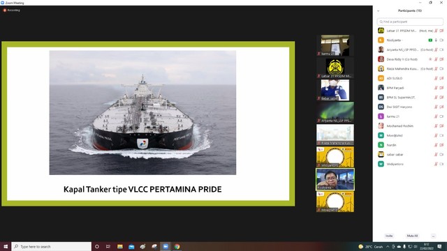Click the camera-off icon for Latsar 31 PPSDM host

[441, 31]
